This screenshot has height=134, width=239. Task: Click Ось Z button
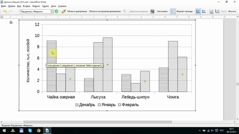(x=224, y=12)
